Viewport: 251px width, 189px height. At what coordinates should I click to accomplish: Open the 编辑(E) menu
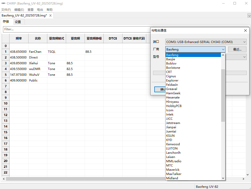tap(19, 9)
